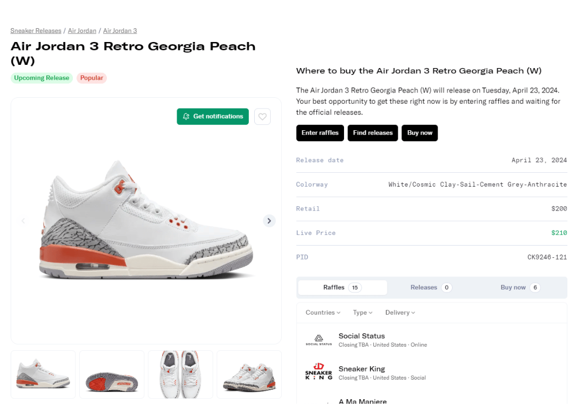Click the Social Status store logo
This screenshot has width=569, height=404.
319,340
